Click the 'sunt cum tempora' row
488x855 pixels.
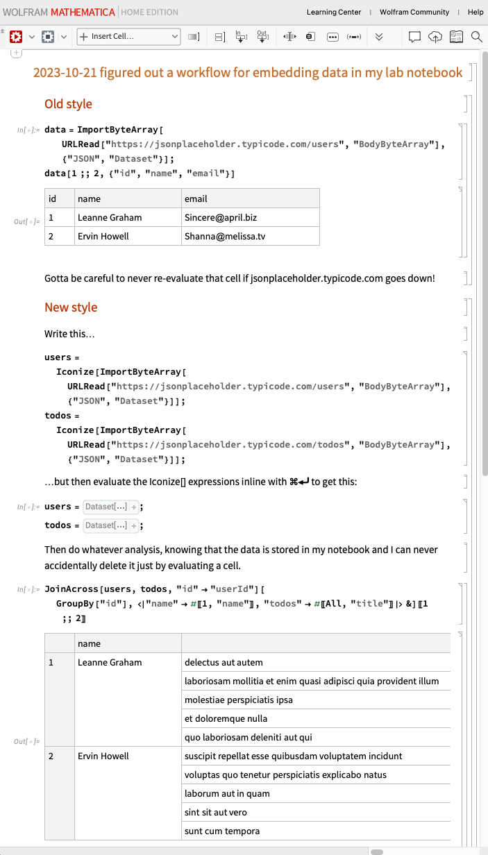point(316,831)
